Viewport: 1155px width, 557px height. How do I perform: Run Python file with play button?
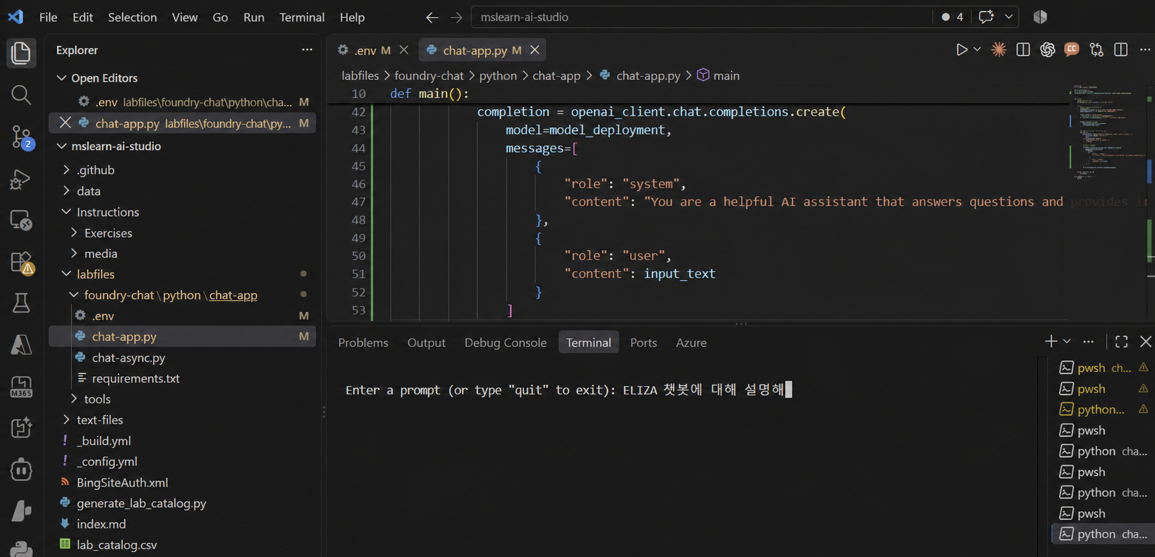click(x=961, y=50)
